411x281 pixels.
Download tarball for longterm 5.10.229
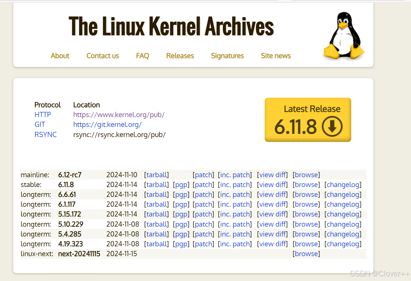(156, 224)
